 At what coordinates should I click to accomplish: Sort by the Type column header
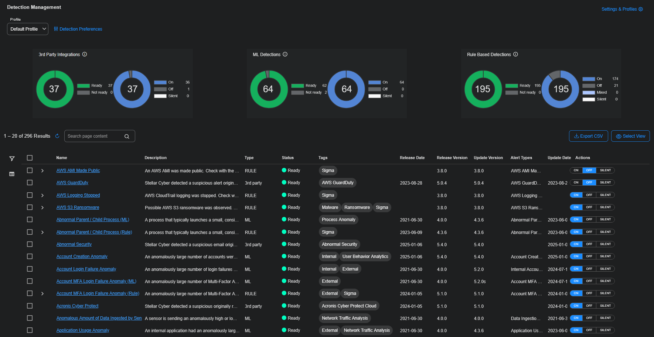(x=249, y=158)
